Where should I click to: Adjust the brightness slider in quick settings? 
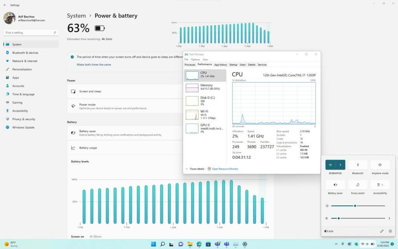(358, 206)
